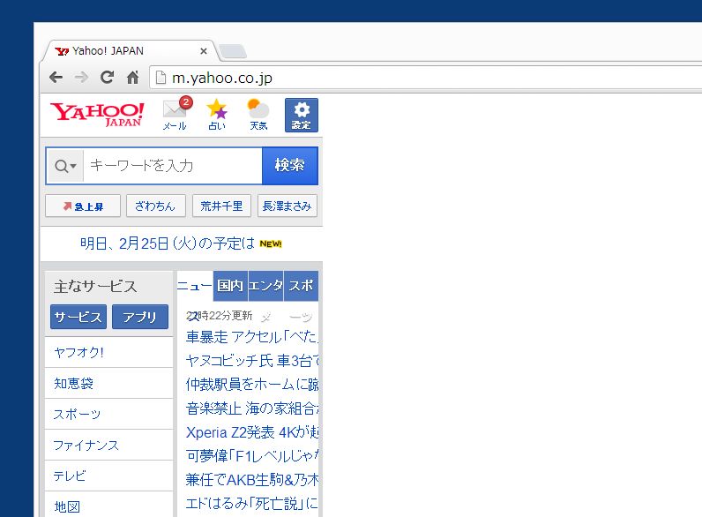Select the サービス tab under 主なサービス
Screen dimensions: 702x517
[78, 317]
